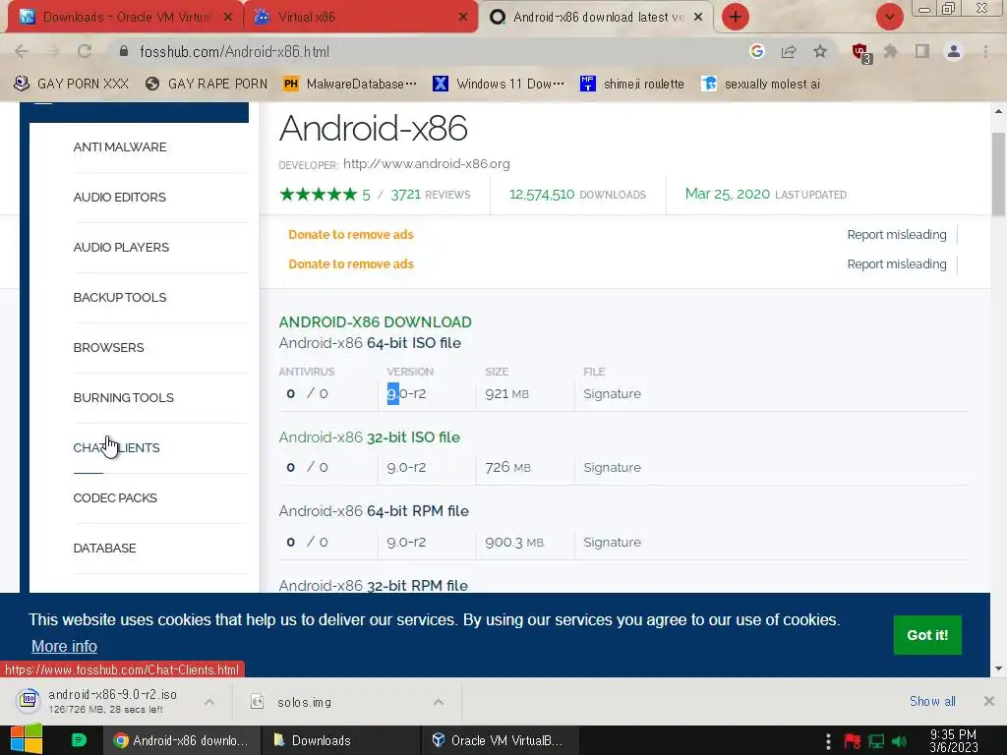Reload the page with the refresh icon
This screenshot has width=1007, height=755.
pos(85,51)
